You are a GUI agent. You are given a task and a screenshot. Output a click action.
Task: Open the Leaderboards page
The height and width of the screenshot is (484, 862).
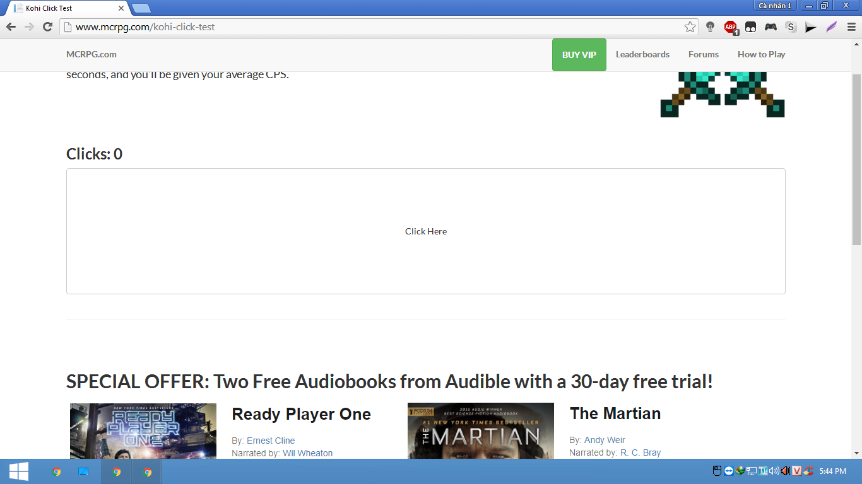click(x=642, y=54)
